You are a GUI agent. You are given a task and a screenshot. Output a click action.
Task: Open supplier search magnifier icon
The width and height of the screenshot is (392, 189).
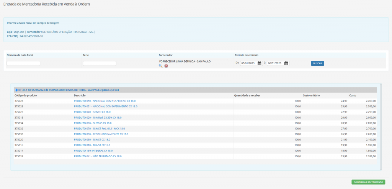160,66
